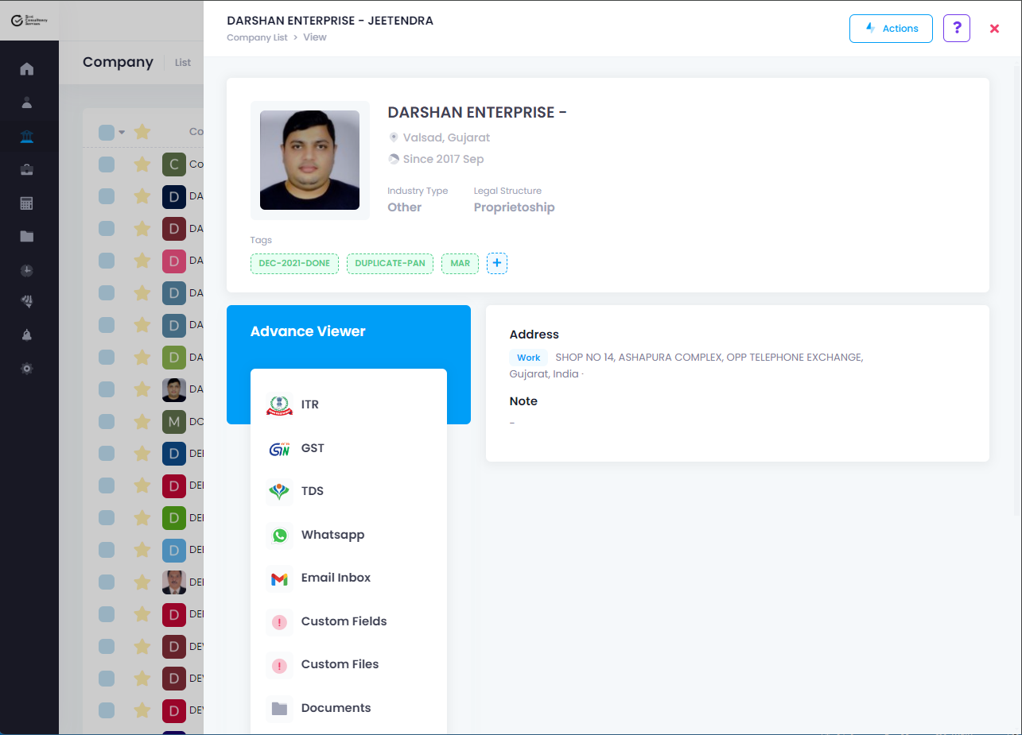Tick the select-all checkbox in list header
Screen dimensions: 1022x735
pyautogui.click(x=107, y=133)
